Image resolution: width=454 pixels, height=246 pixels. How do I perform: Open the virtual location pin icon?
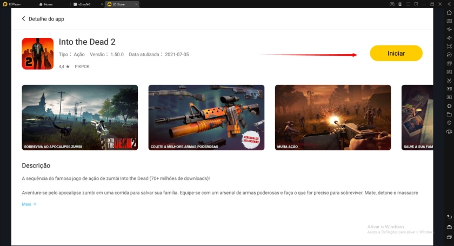click(449, 123)
